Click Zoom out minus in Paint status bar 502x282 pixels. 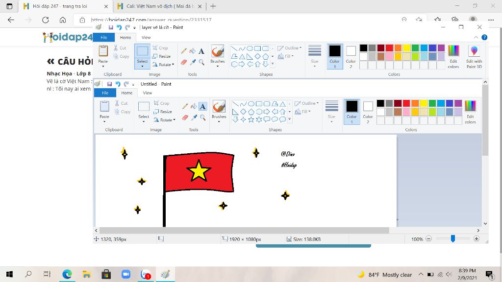coord(428,239)
